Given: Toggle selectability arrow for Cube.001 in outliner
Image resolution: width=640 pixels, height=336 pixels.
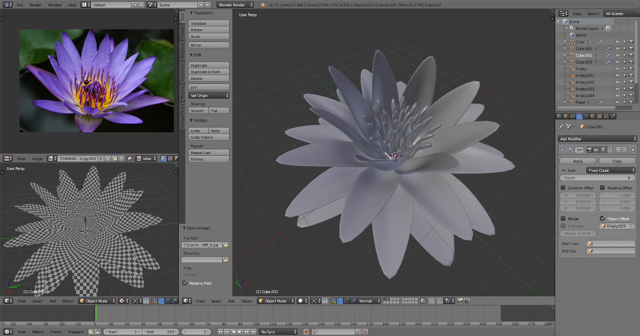Looking at the screenshot, I should [x=624, y=48].
